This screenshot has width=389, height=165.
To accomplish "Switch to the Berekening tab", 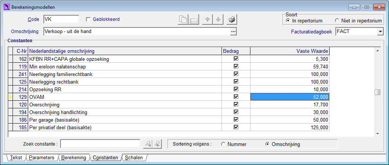I will click(x=73, y=157).
